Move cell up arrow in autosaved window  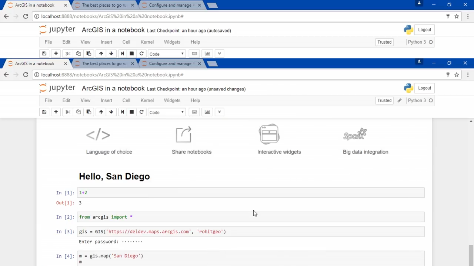pyautogui.click(x=101, y=54)
